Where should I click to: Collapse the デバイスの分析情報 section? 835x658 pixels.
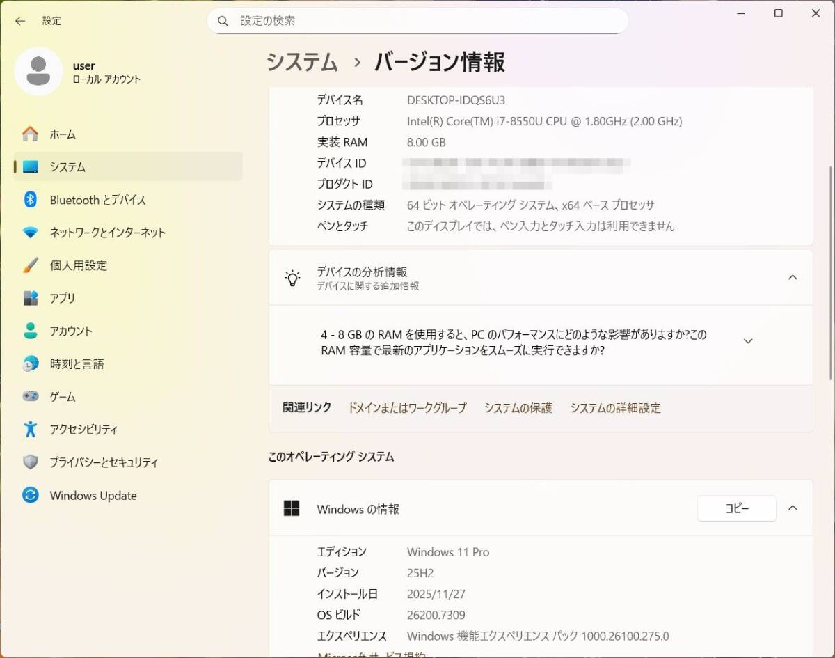(792, 277)
